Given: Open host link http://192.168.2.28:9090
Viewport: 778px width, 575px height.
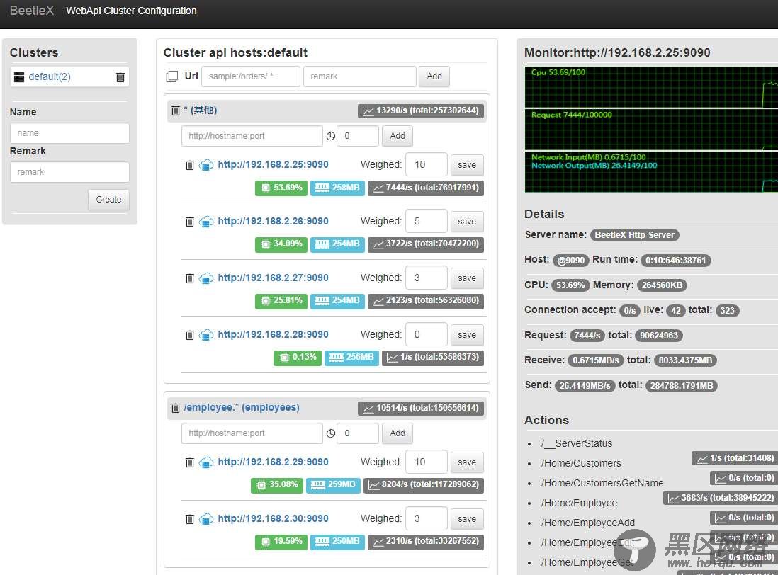Looking at the screenshot, I should pyautogui.click(x=273, y=334).
